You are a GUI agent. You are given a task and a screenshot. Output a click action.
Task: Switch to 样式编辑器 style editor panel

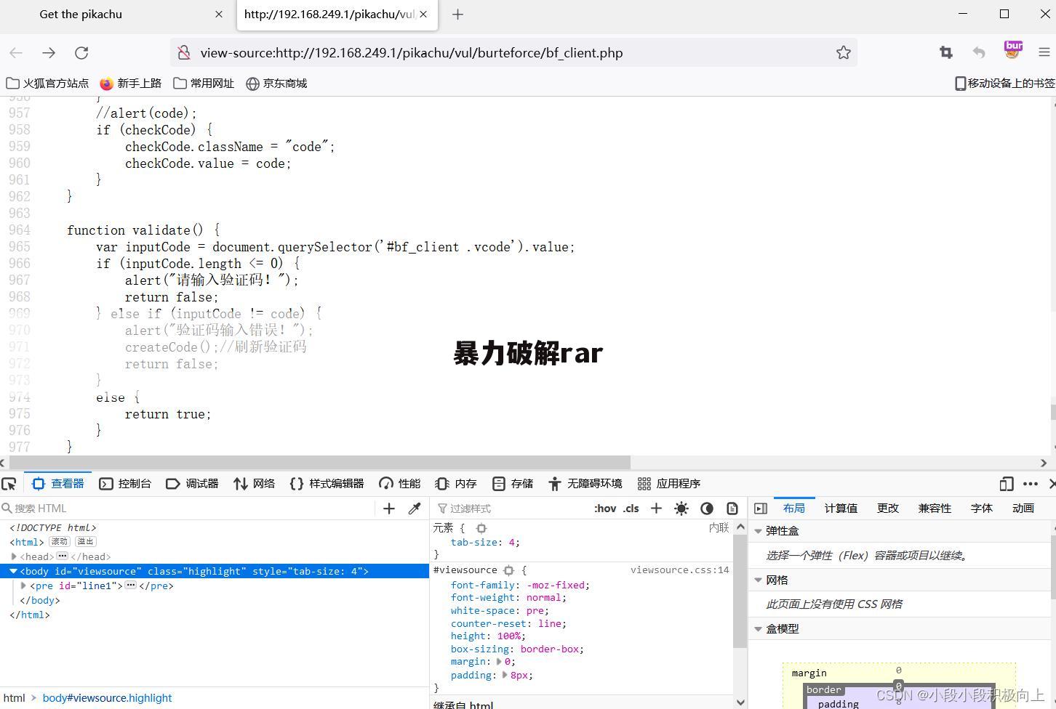coord(327,484)
